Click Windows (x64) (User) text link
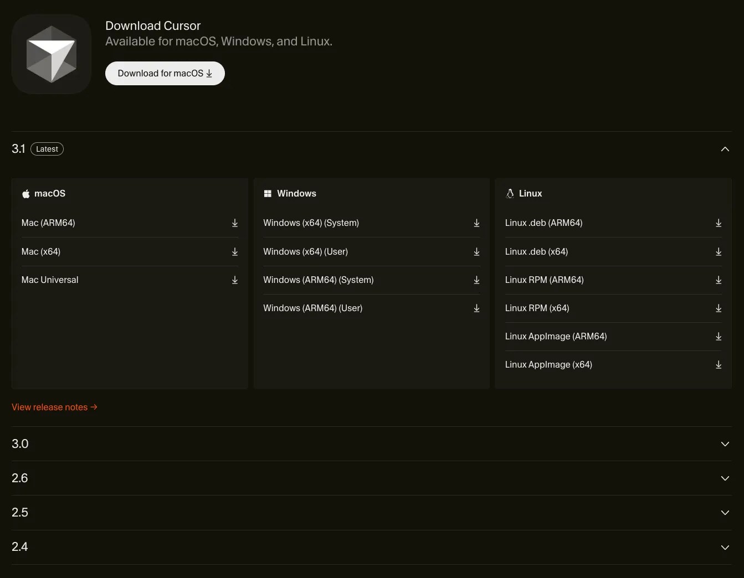Viewport: 744px width, 578px height. tap(306, 252)
